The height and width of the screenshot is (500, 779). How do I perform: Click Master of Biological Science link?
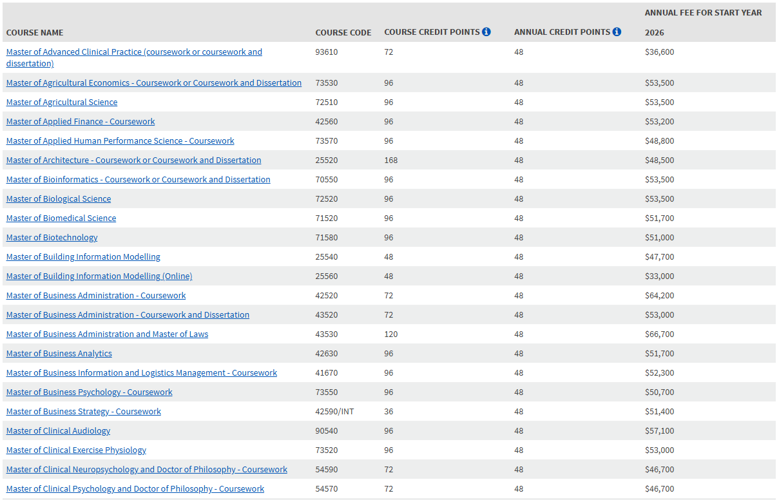pos(59,199)
